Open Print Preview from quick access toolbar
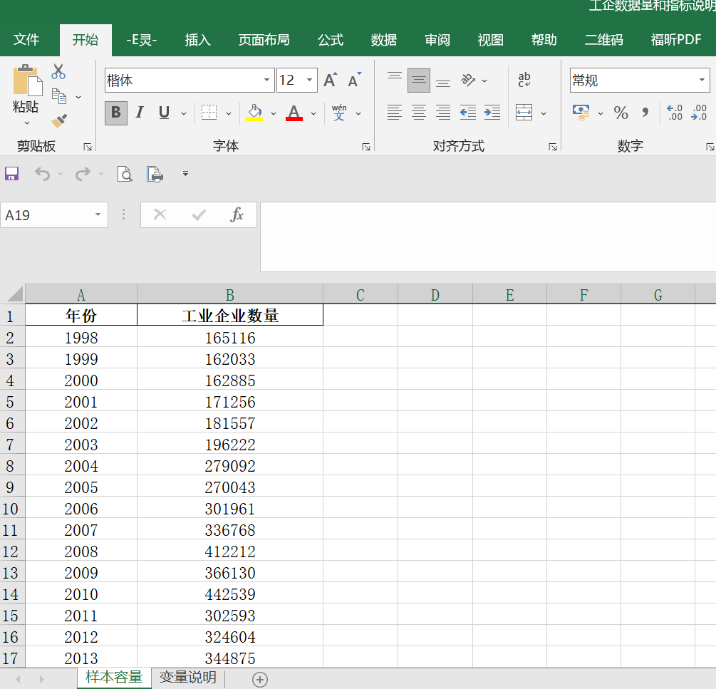716x689 pixels. coord(125,173)
